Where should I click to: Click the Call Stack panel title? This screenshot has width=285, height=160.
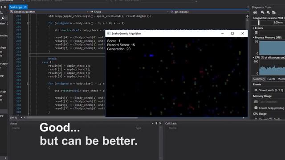(171, 124)
